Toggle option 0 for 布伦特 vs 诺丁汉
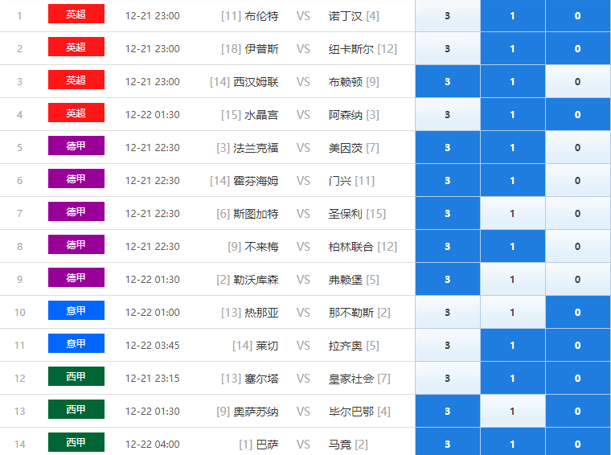The image size is (611, 455). click(x=578, y=15)
